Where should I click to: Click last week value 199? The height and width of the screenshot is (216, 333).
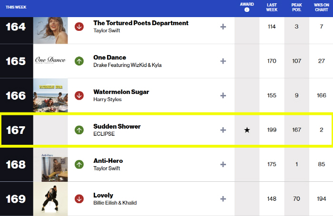click(x=272, y=130)
